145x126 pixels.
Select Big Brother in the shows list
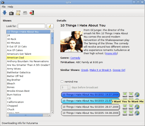click(x=28, y=80)
